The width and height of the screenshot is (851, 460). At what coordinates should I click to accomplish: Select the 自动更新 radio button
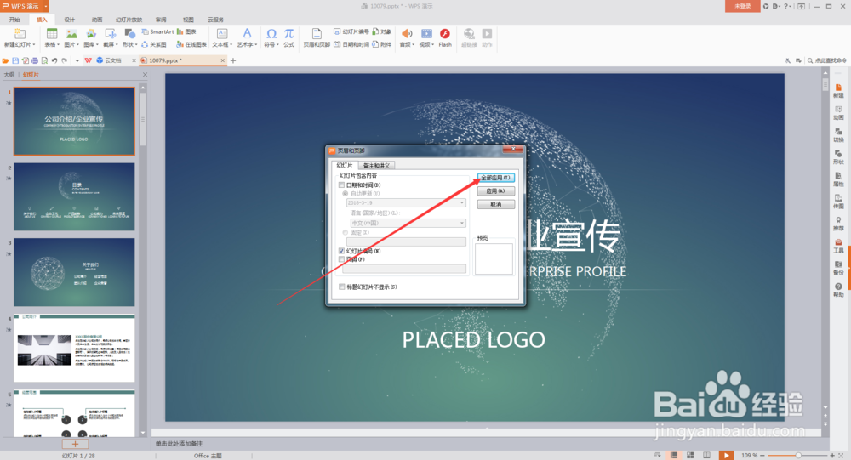coord(346,194)
